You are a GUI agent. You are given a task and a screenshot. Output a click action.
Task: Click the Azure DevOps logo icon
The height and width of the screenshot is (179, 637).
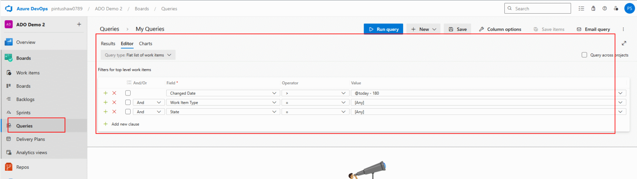point(8,8)
